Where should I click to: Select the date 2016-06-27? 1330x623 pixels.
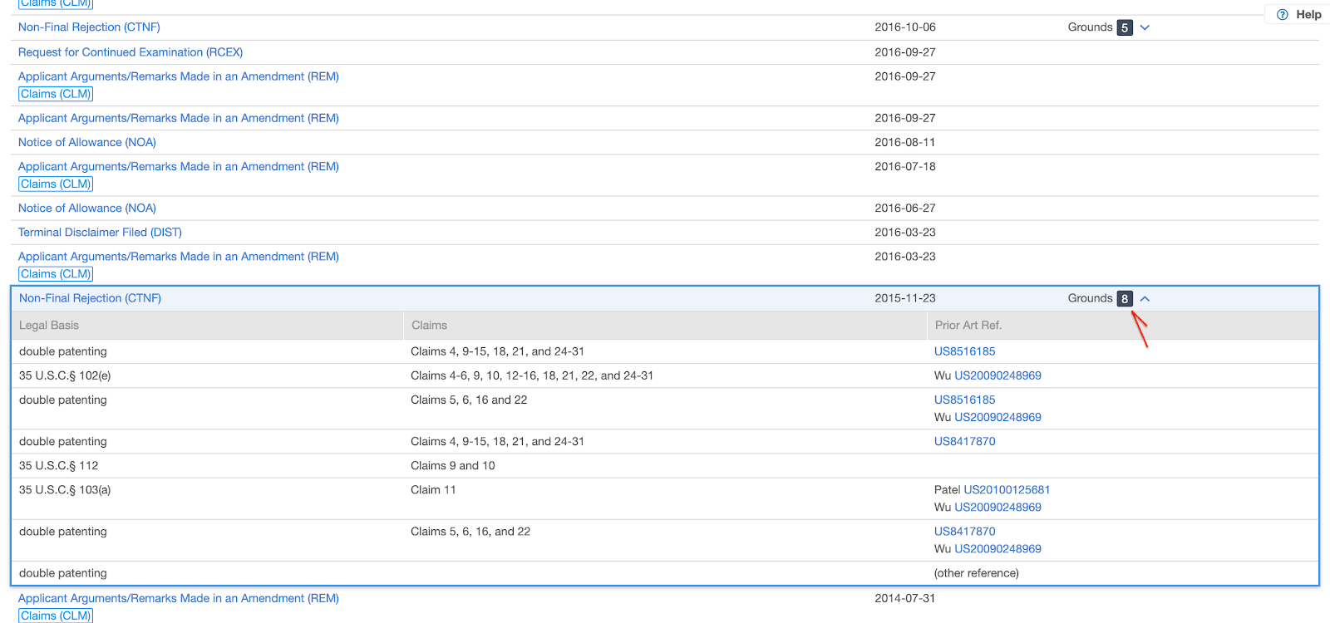pyautogui.click(x=905, y=208)
